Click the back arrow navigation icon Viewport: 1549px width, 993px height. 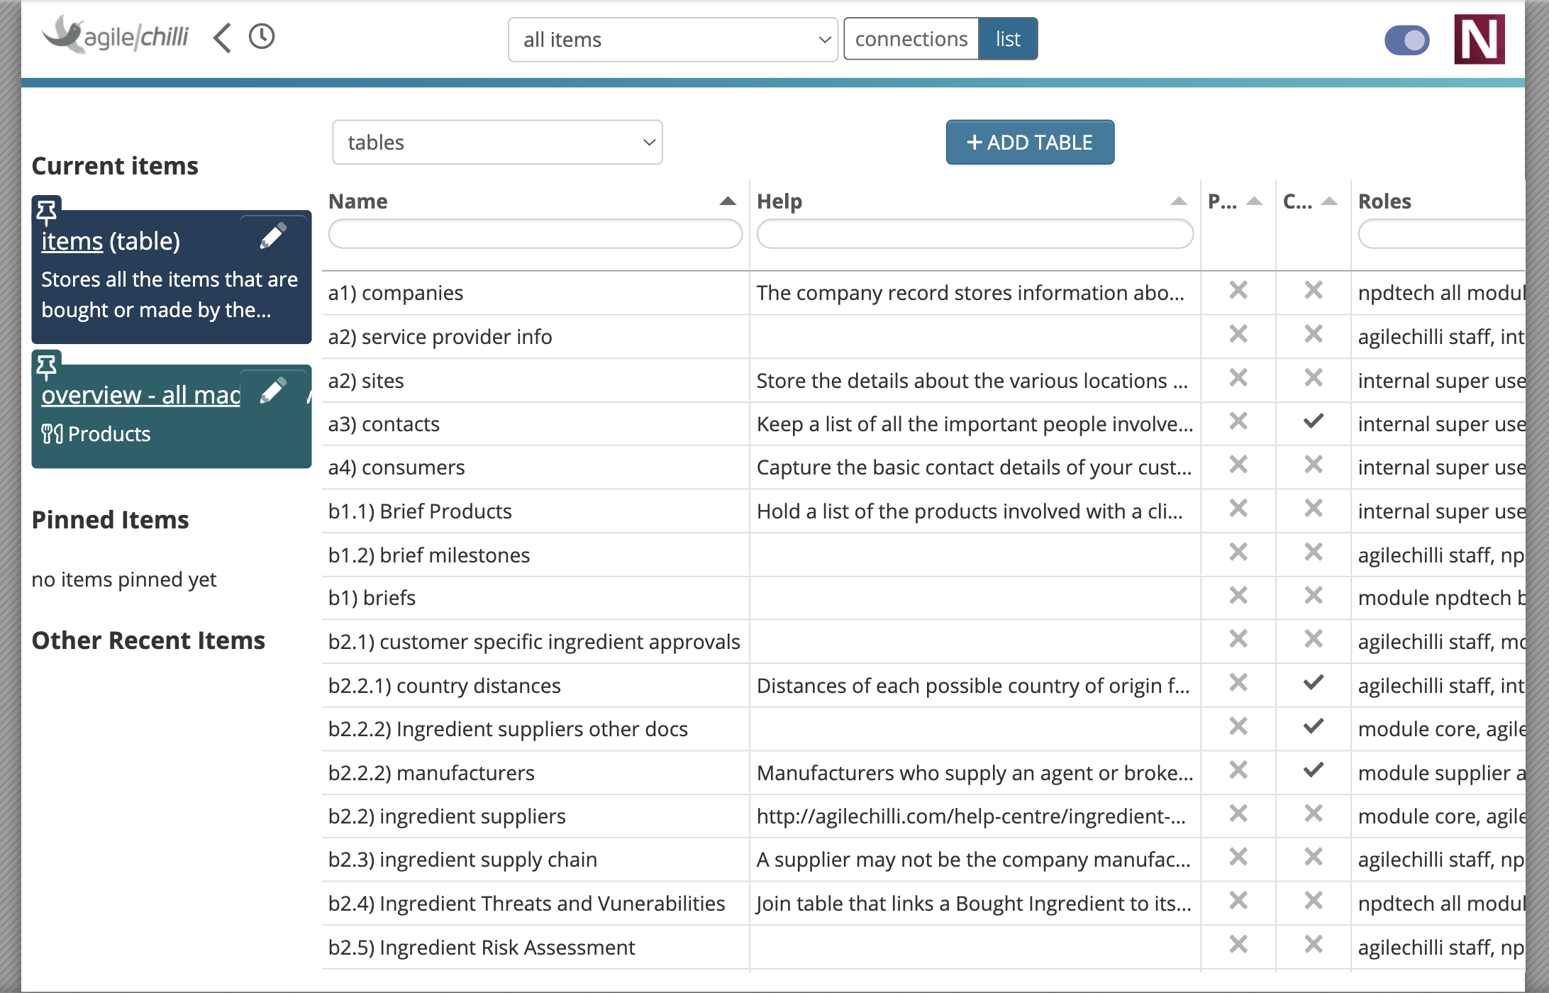[x=221, y=40]
